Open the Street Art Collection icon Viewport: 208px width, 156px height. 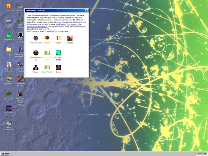(9, 67)
